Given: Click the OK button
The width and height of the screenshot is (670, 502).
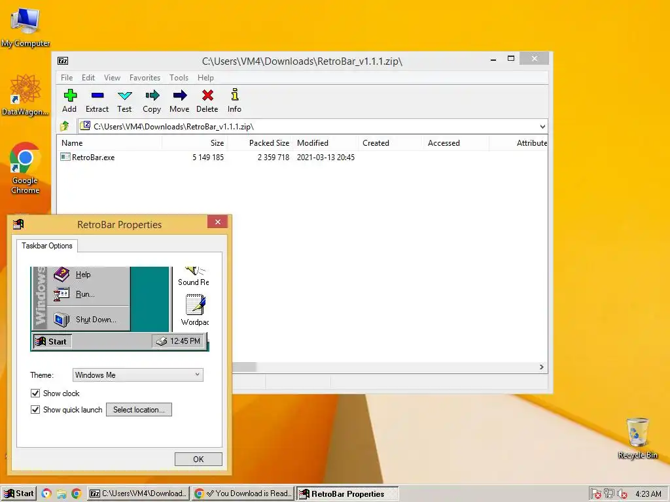Looking at the screenshot, I should click(198, 460).
